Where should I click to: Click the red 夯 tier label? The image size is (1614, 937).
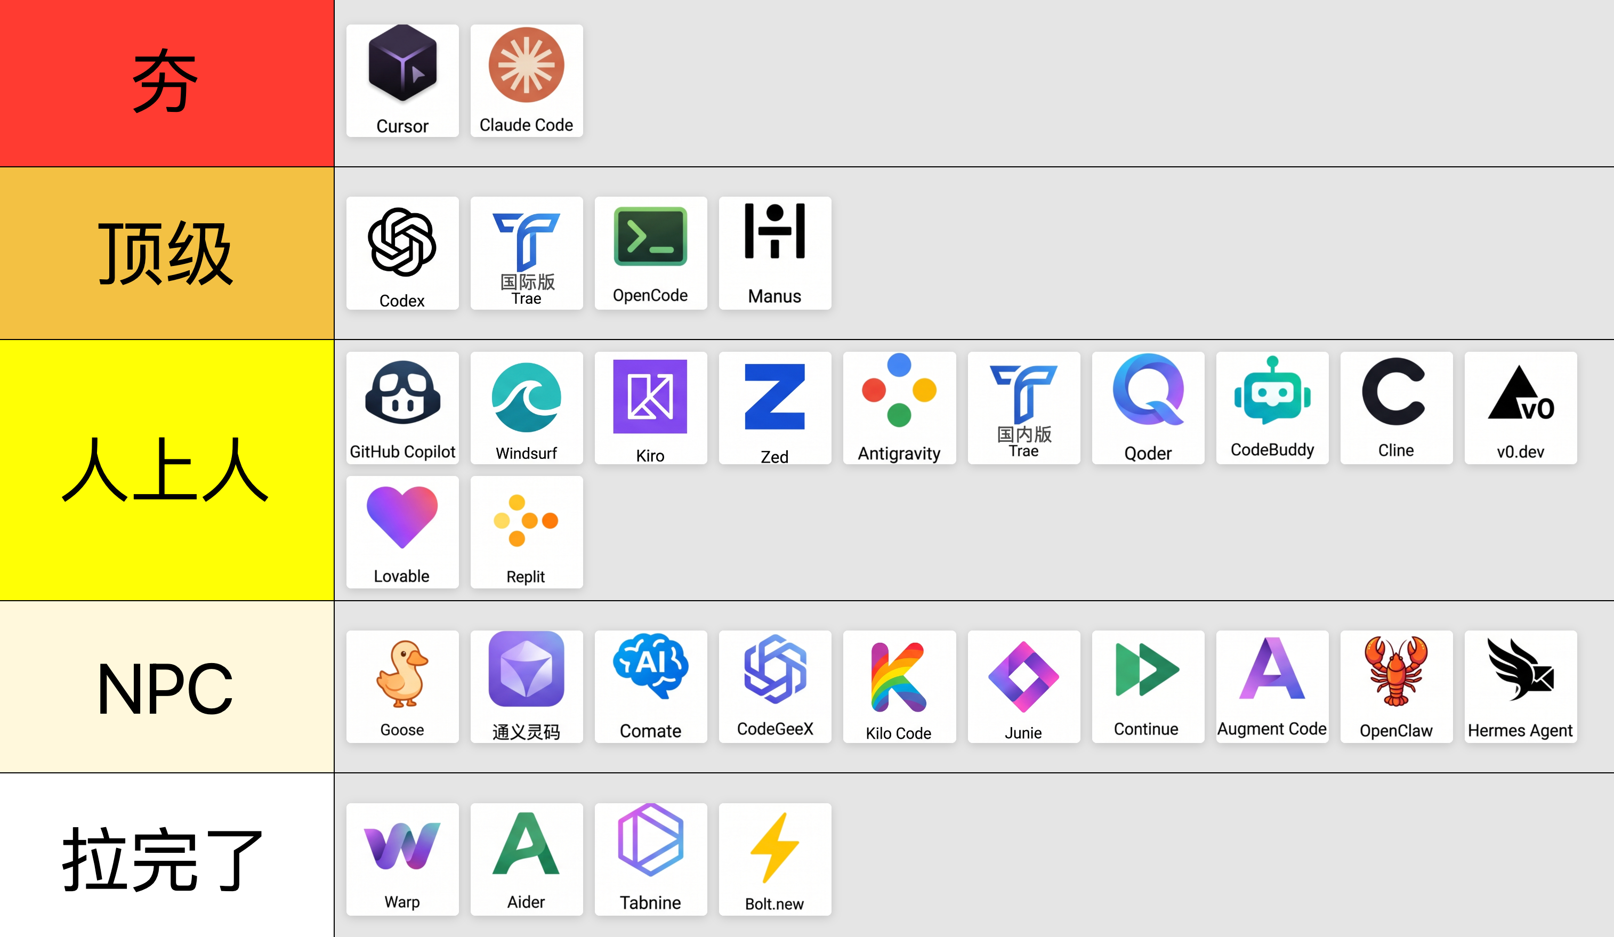(x=166, y=83)
